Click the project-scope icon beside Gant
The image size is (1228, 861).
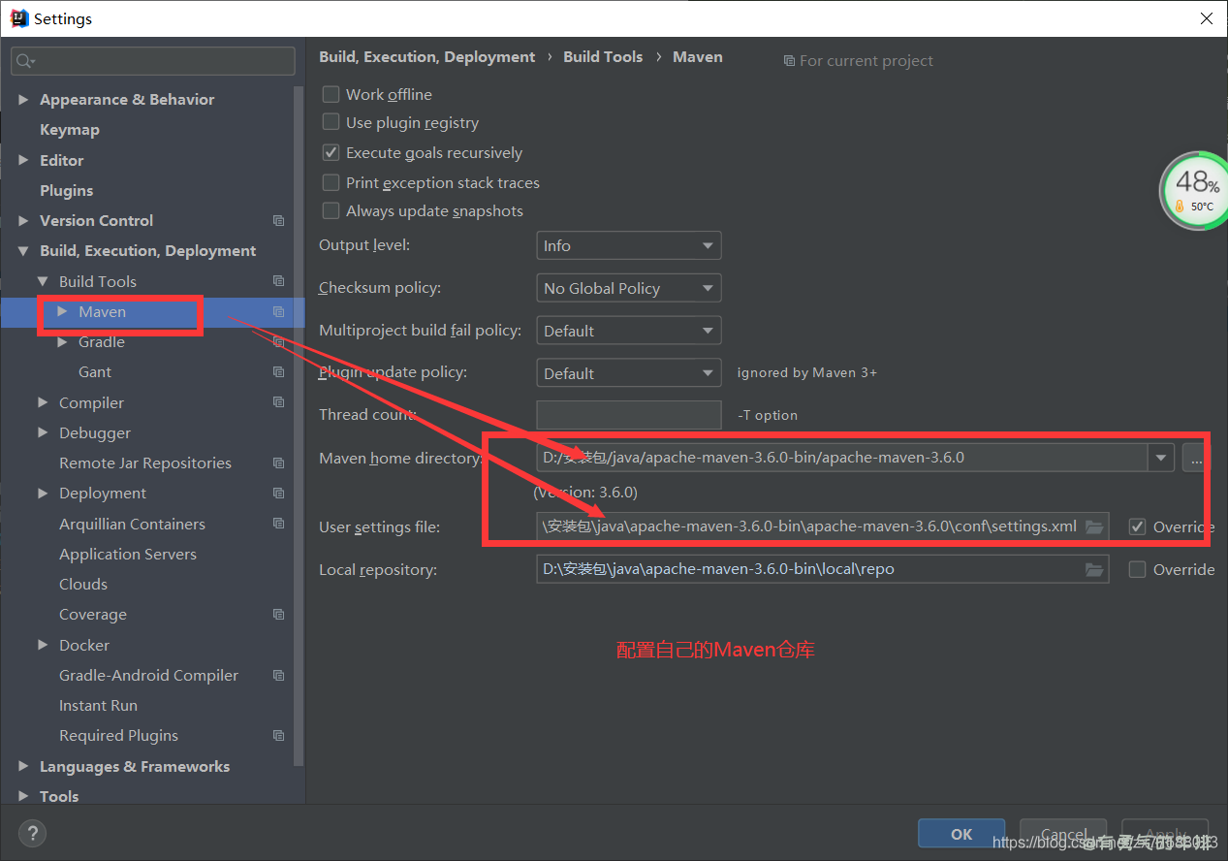pos(279,372)
